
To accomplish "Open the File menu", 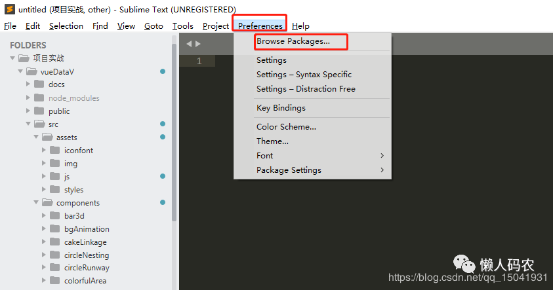I will click(10, 26).
